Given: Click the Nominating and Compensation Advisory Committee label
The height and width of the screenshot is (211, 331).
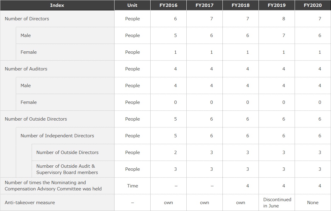Looking at the screenshot, I should (53, 186).
